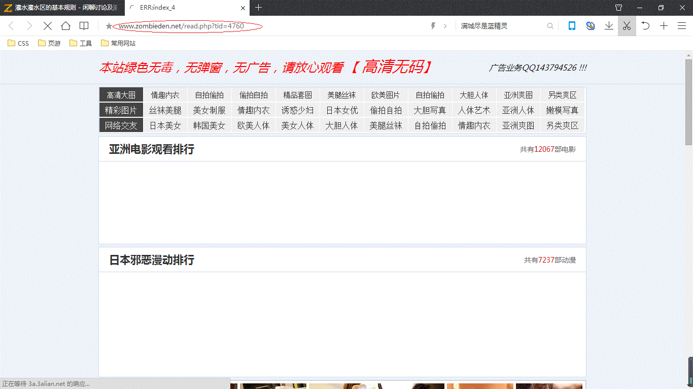Viewport: 693px width, 389px height.
Task: Open the 人体艺术 link
Action: [474, 110]
